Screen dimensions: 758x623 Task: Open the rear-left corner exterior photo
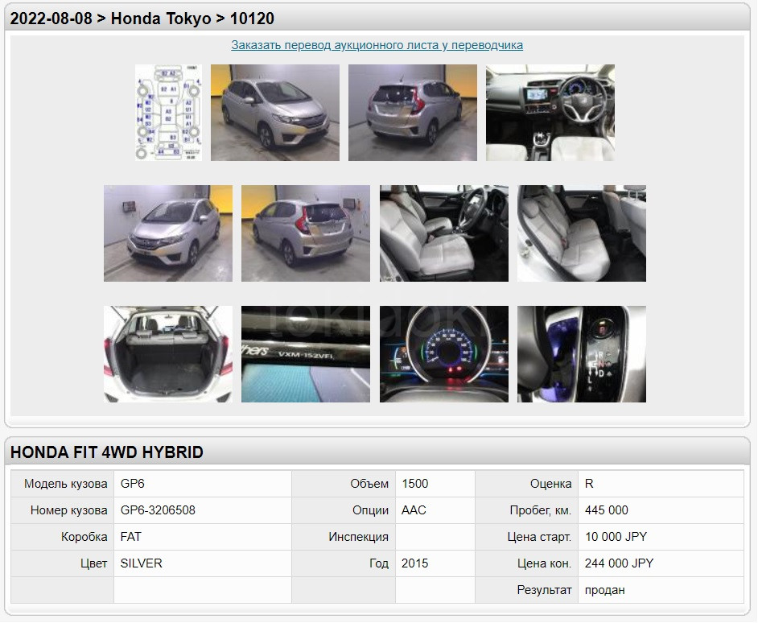coord(306,233)
